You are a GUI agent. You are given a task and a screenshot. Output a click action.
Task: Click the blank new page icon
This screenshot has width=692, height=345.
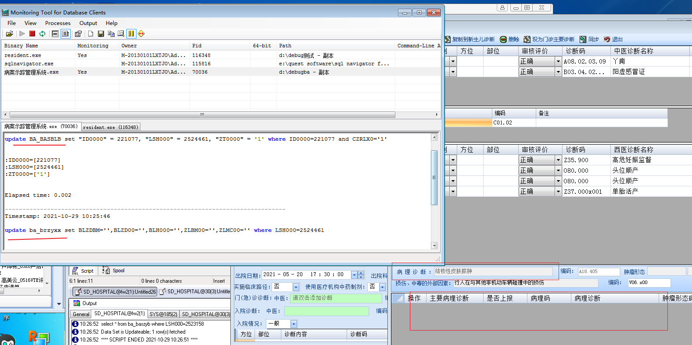tap(90, 34)
